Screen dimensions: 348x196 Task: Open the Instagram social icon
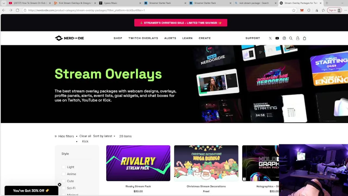point(284,38)
